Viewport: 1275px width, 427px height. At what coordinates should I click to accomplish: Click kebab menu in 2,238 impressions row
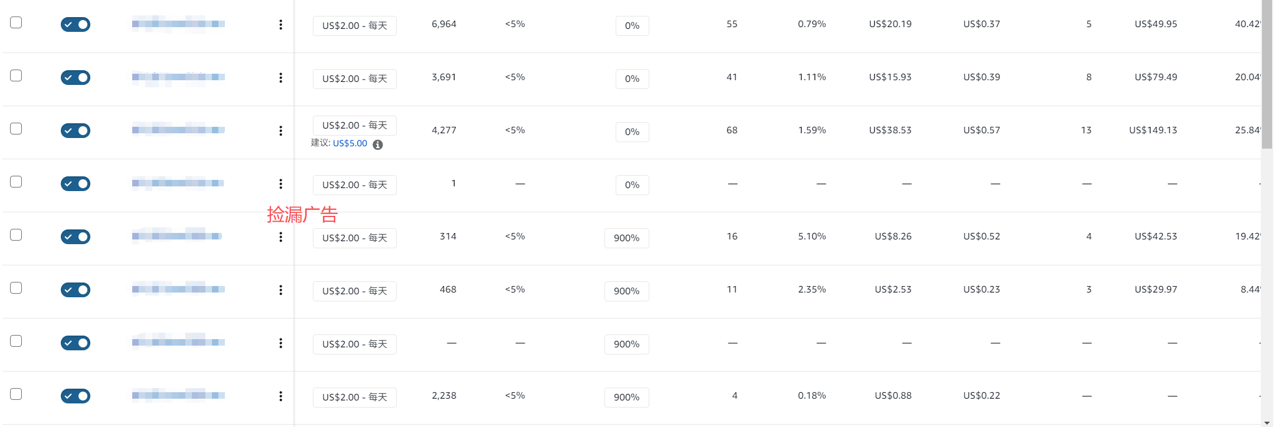(280, 396)
